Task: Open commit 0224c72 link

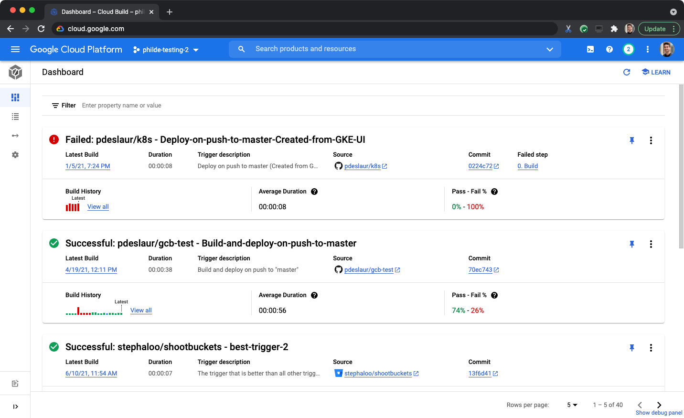Action: 483,166
